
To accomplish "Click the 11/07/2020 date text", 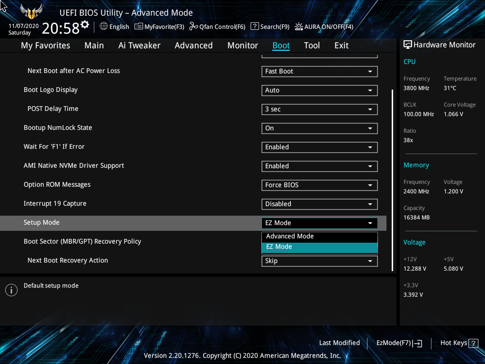I will click(x=24, y=26).
